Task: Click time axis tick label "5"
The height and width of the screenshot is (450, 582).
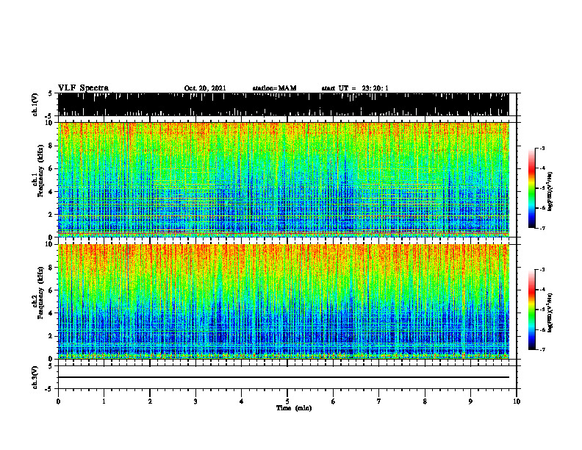Action: pos(287,401)
